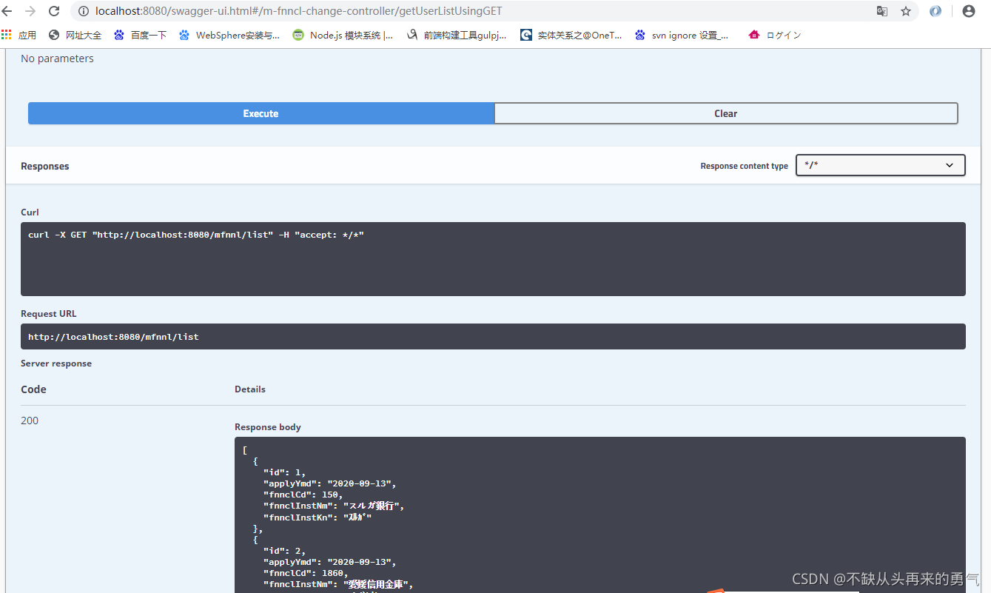Open the Response content type dropdown

tap(881, 165)
